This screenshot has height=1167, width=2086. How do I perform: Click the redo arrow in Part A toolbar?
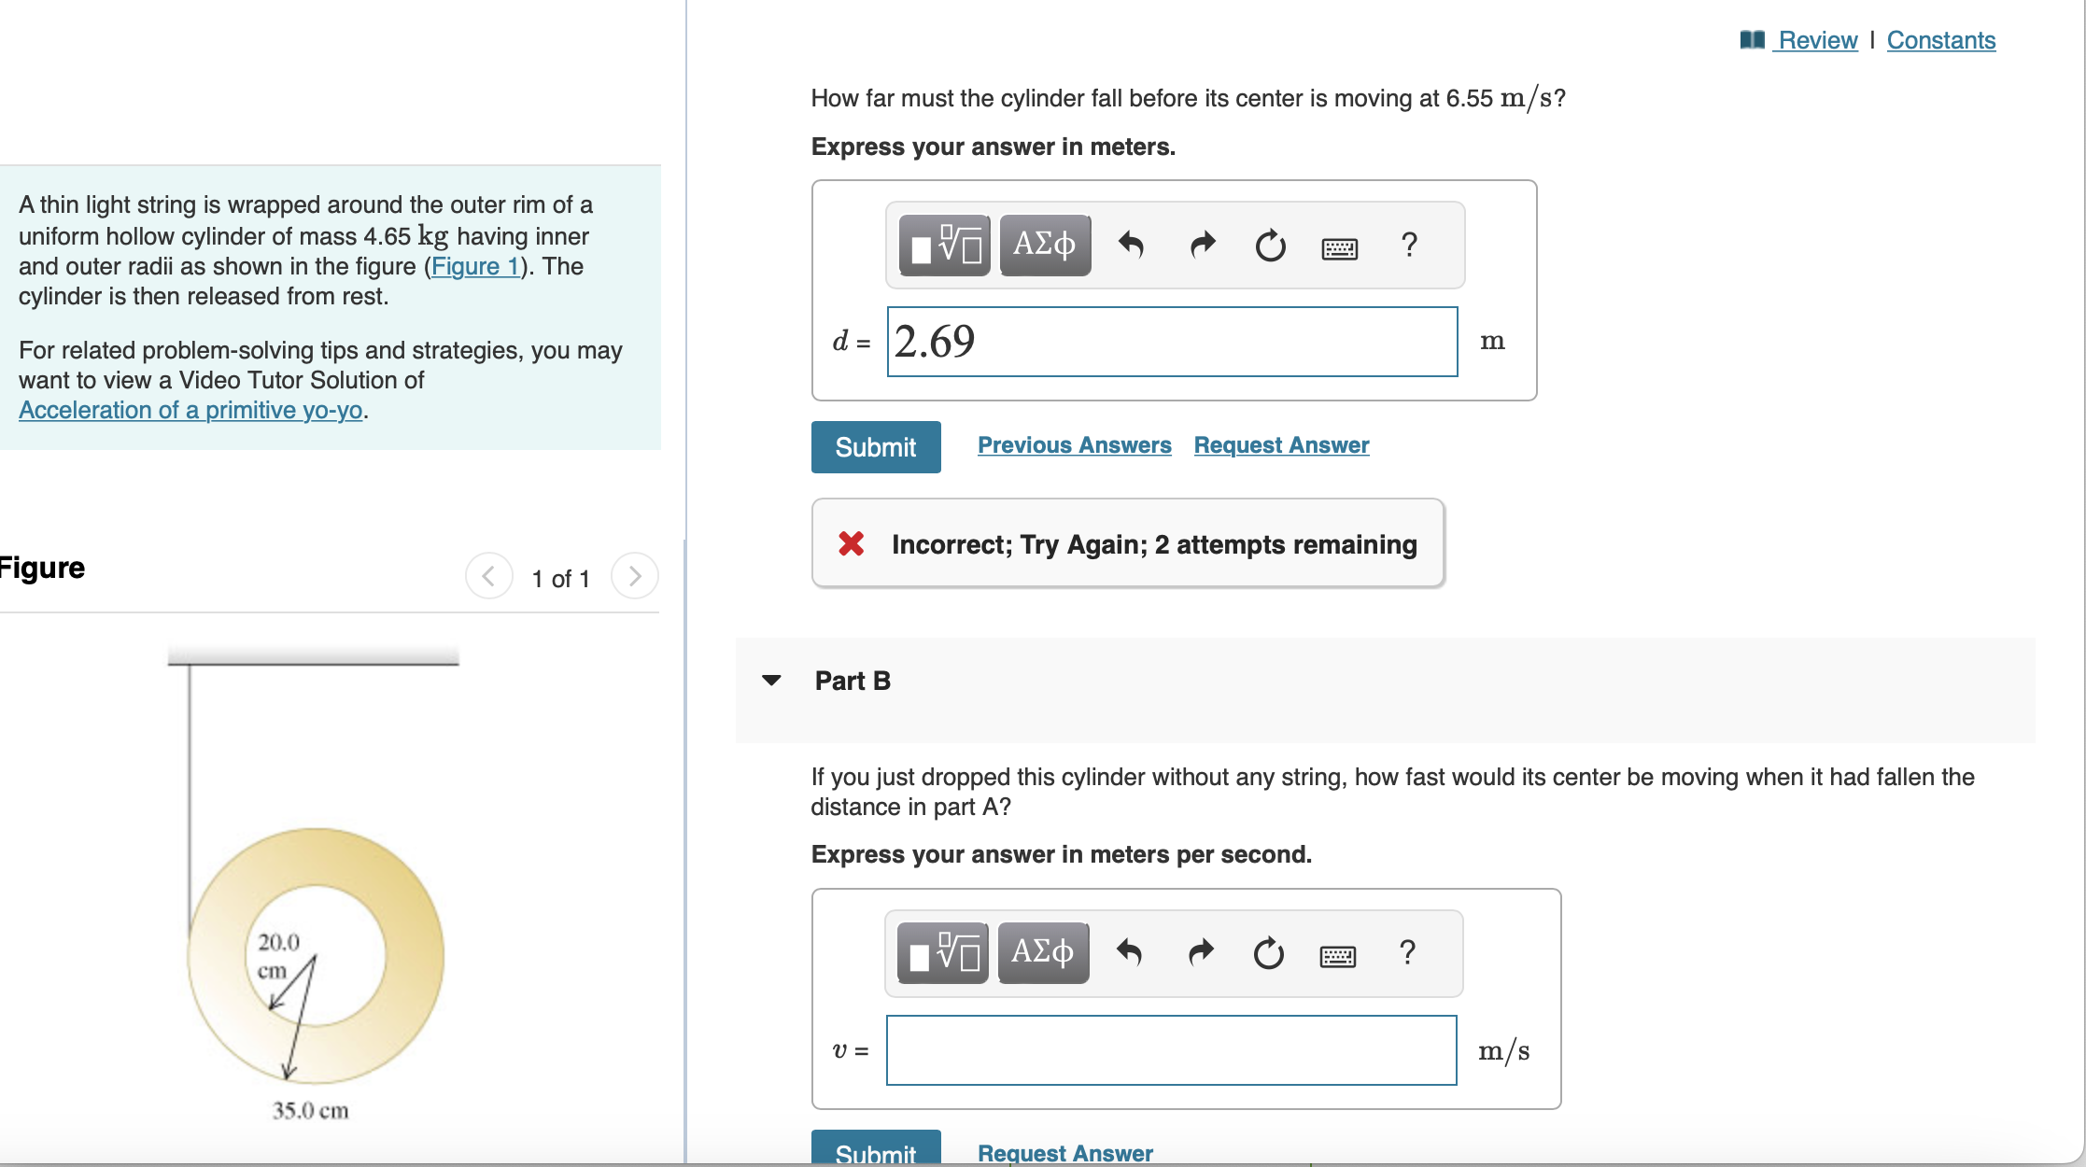click(x=1203, y=246)
